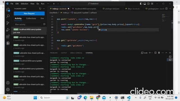Open POST localhost:469/users/update just now request

pyautogui.click(x=29, y=31)
